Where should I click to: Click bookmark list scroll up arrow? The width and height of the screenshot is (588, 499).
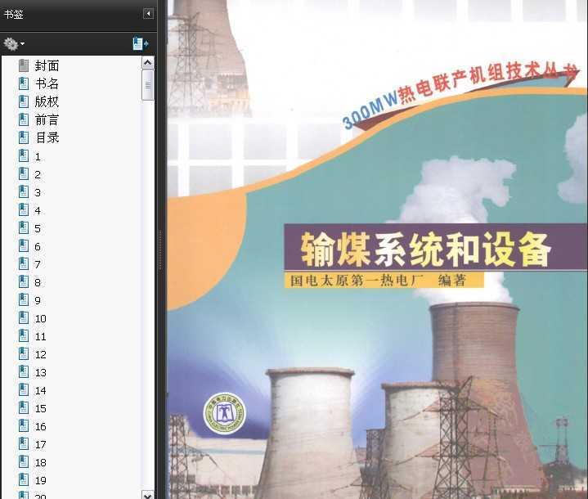click(148, 63)
